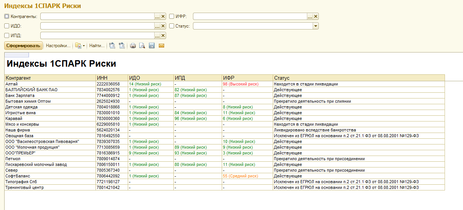Viewport: 463px width, 210px height.
Task: Open selection dialog for Контрагенты field
Action: point(157,16)
